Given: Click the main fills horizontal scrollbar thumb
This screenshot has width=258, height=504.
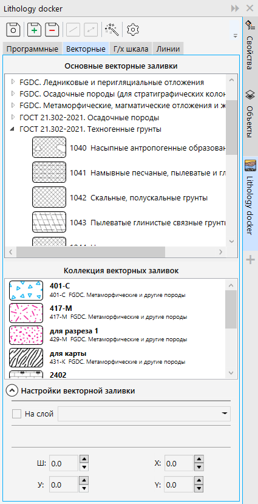Looking at the screenshot, I should tap(90, 251).
